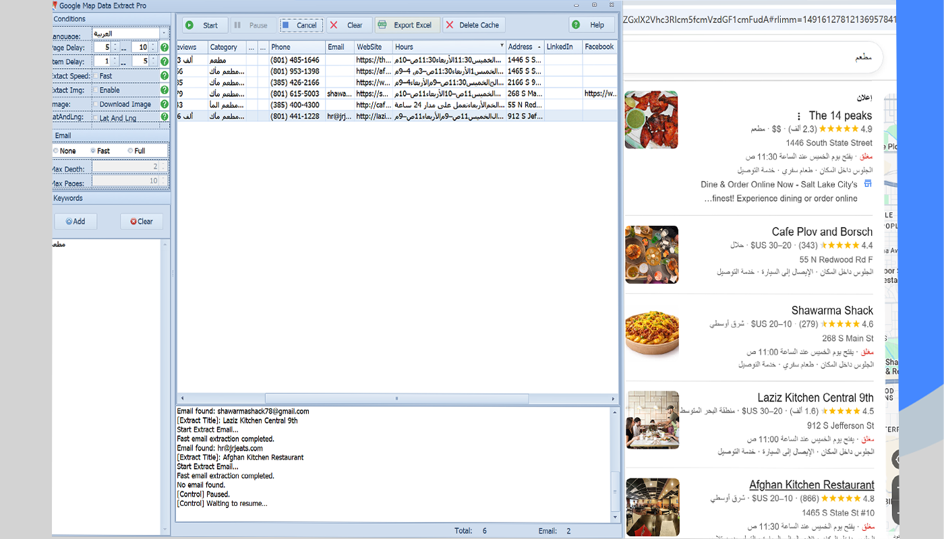Toggle the Extract Img Enable checkbox

[95, 90]
